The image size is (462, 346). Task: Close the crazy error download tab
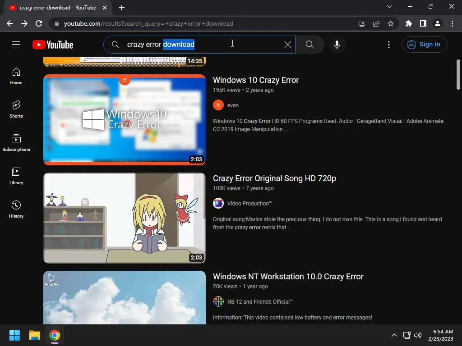(105, 8)
